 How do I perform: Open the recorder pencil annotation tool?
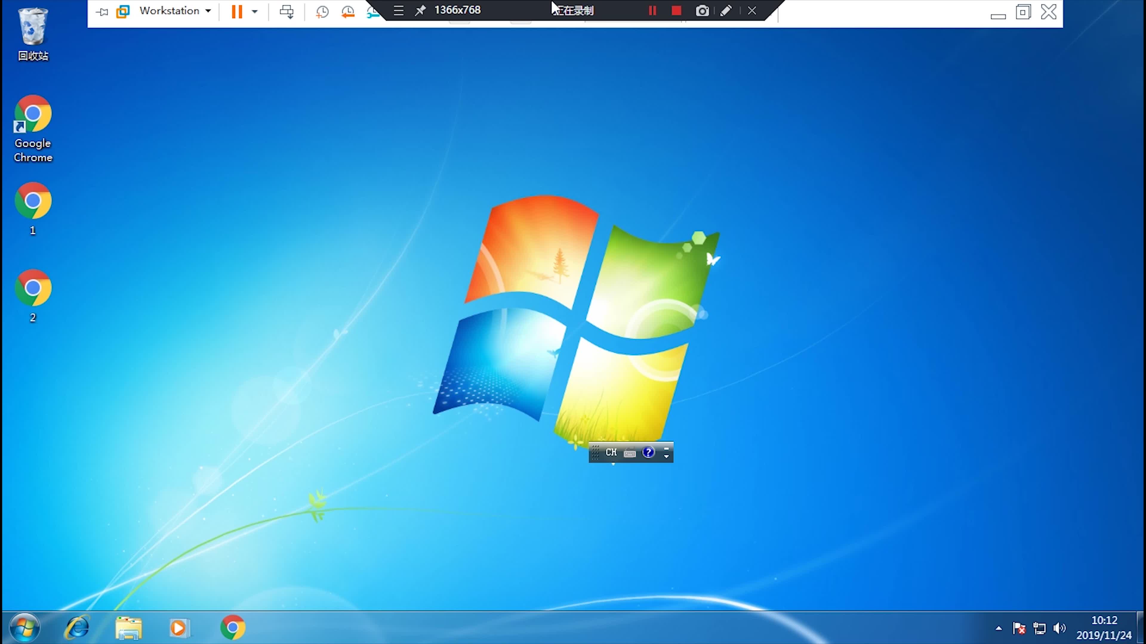(x=726, y=11)
